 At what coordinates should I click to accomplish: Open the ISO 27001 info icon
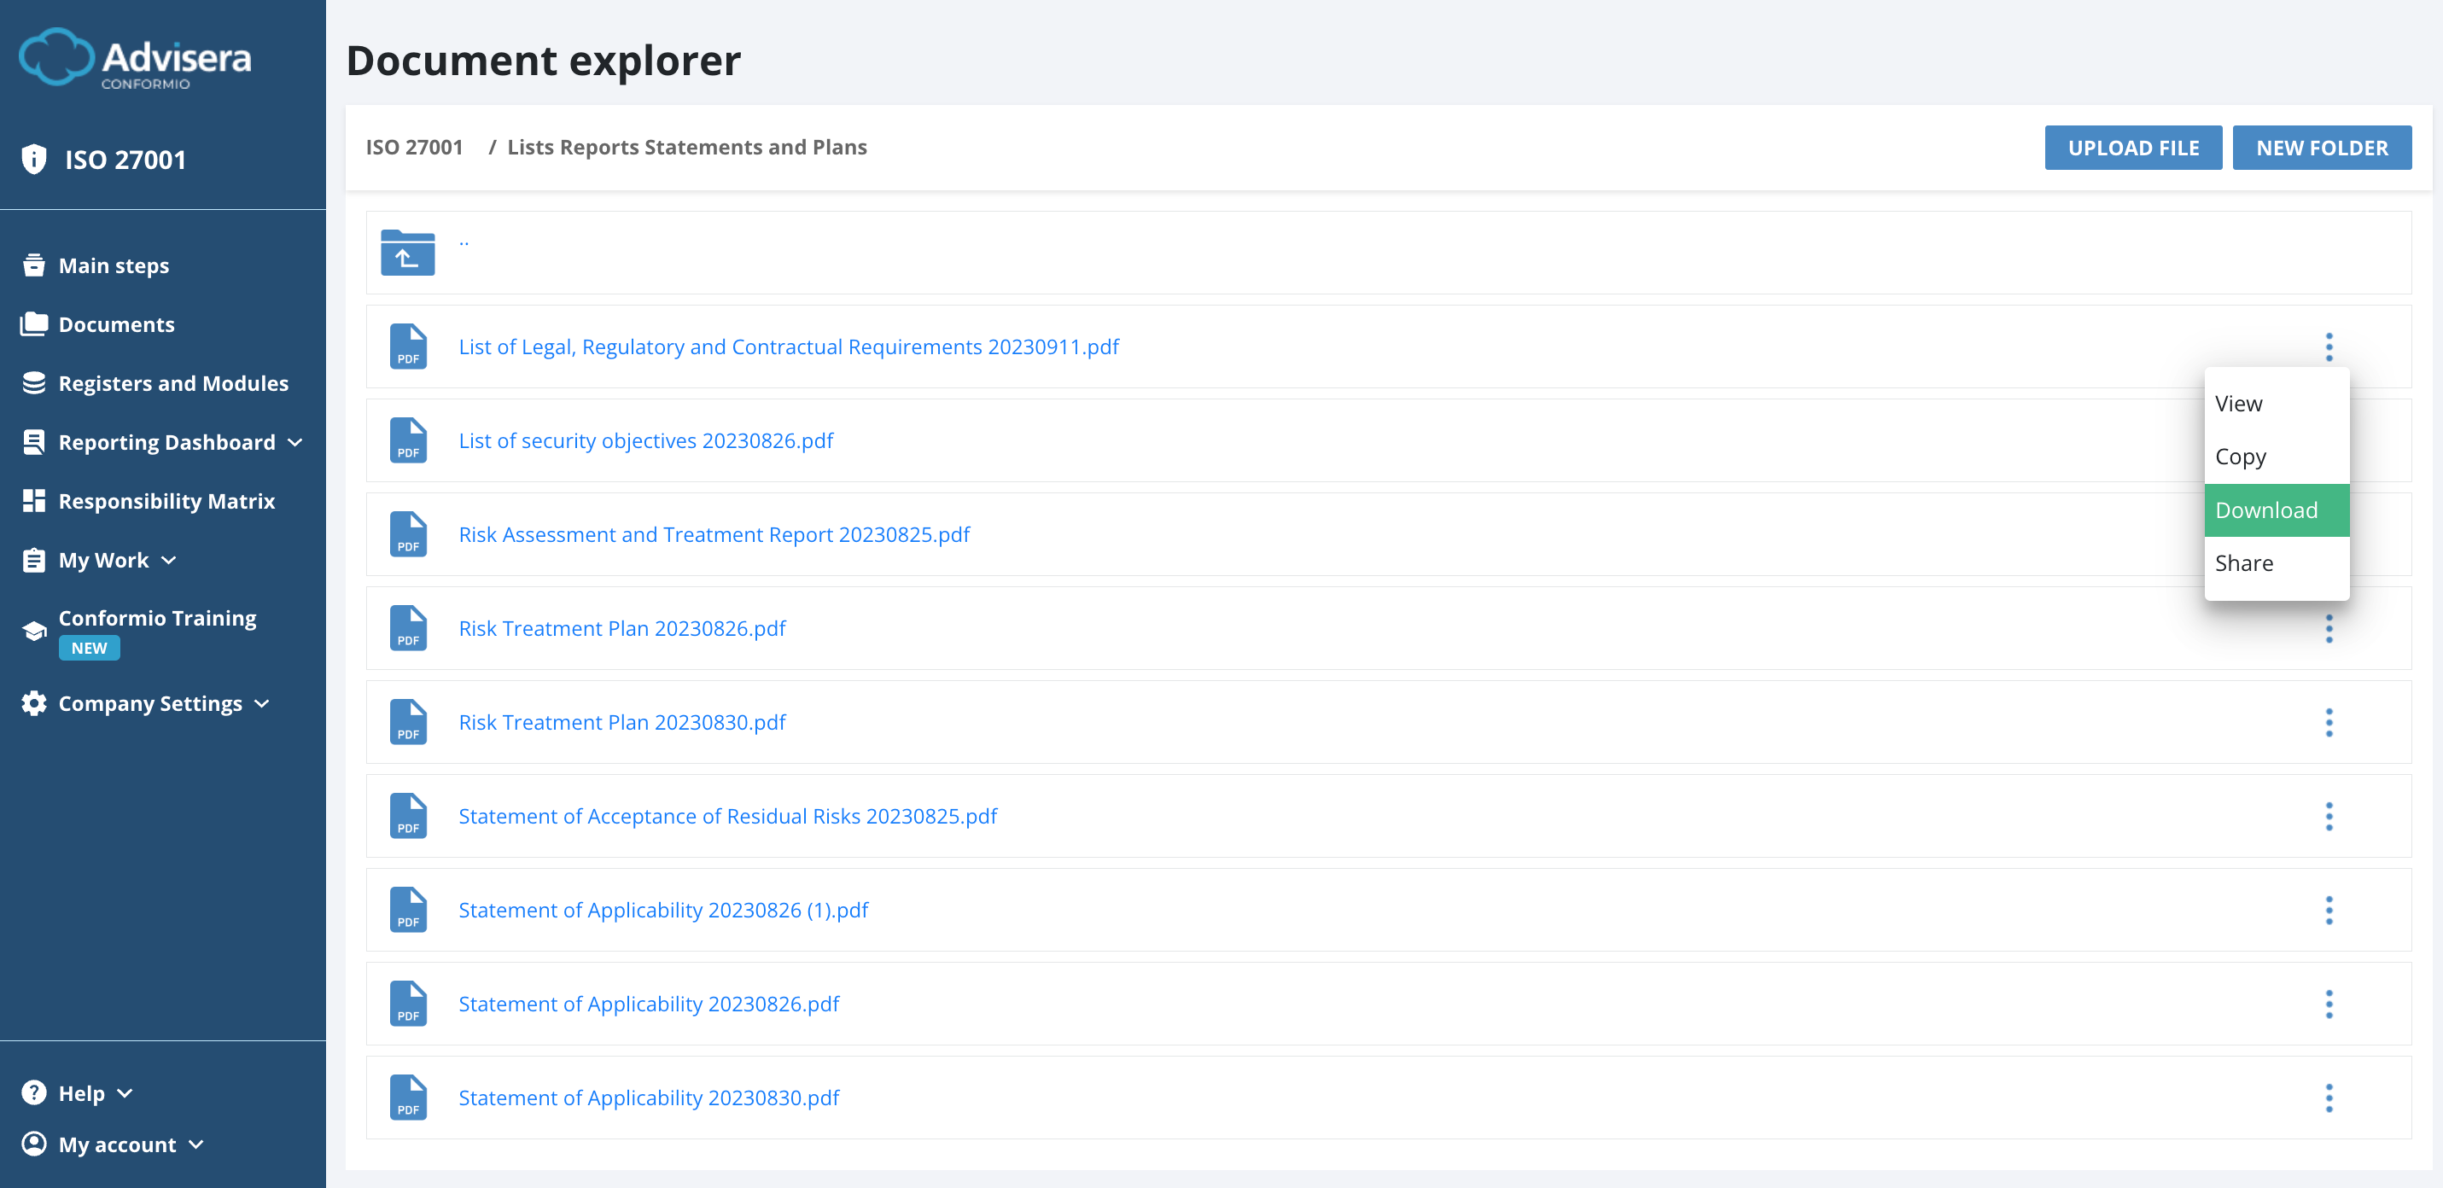click(x=34, y=160)
